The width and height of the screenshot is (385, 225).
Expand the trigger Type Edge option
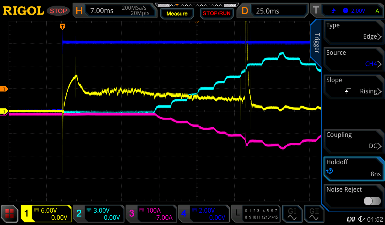(353, 31)
